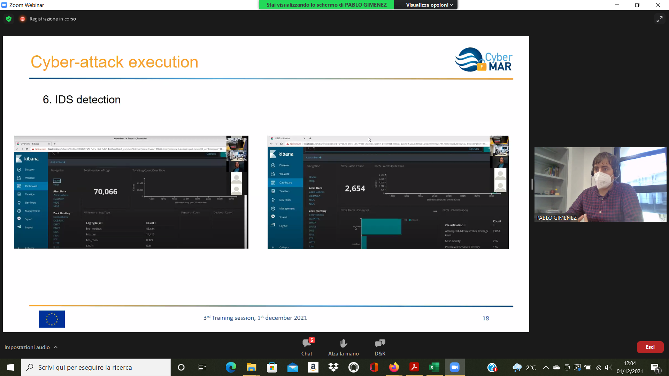Enter full screen with the arrows icon
Image resolution: width=669 pixels, height=376 pixels.
[659, 19]
